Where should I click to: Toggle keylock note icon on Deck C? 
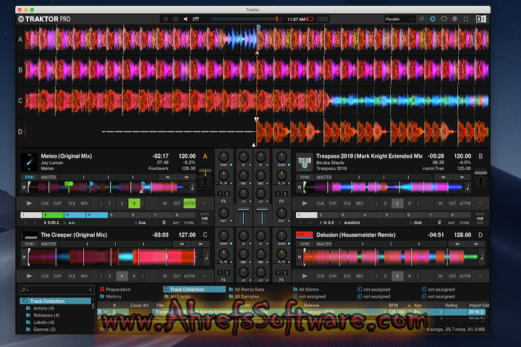pyautogui.click(x=206, y=257)
